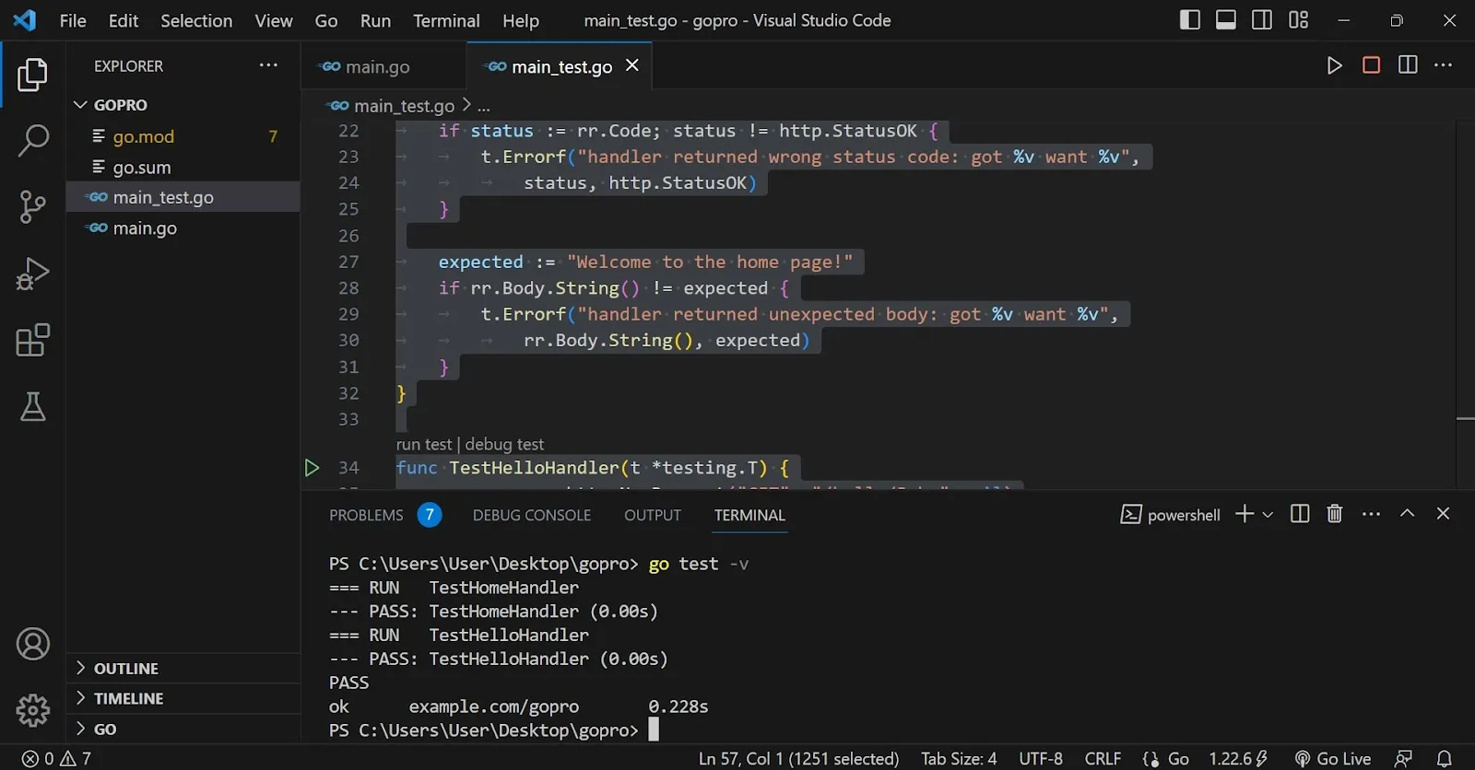Click Go version 1.22.6 in status bar
This screenshot has width=1475, height=770.
click(x=1237, y=759)
